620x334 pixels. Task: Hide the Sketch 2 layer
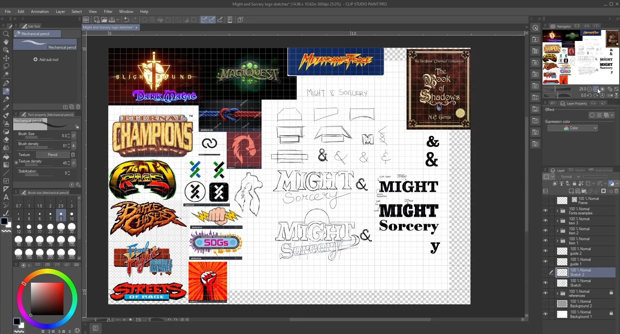click(x=546, y=272)
